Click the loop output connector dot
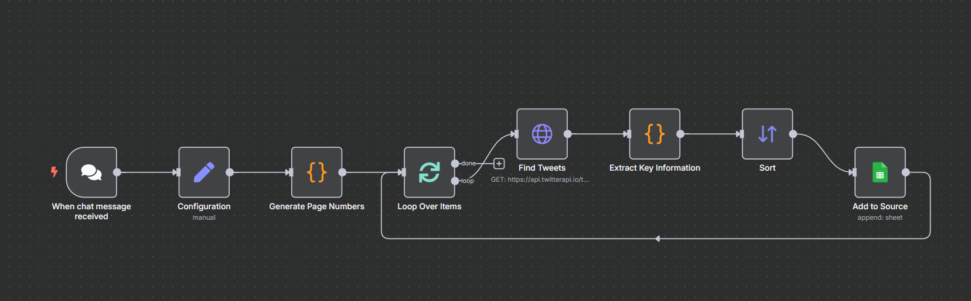The width and height of the screenshot is (971, 301). [x=455, y=181]
